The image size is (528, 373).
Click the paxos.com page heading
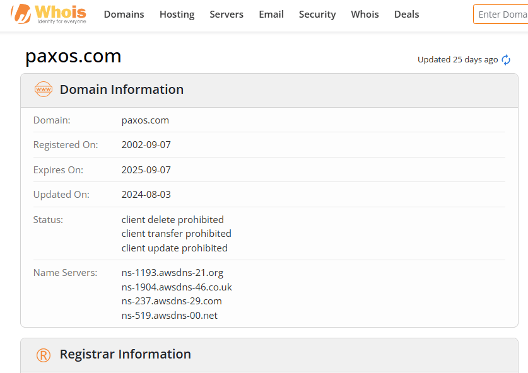(73, 56)
